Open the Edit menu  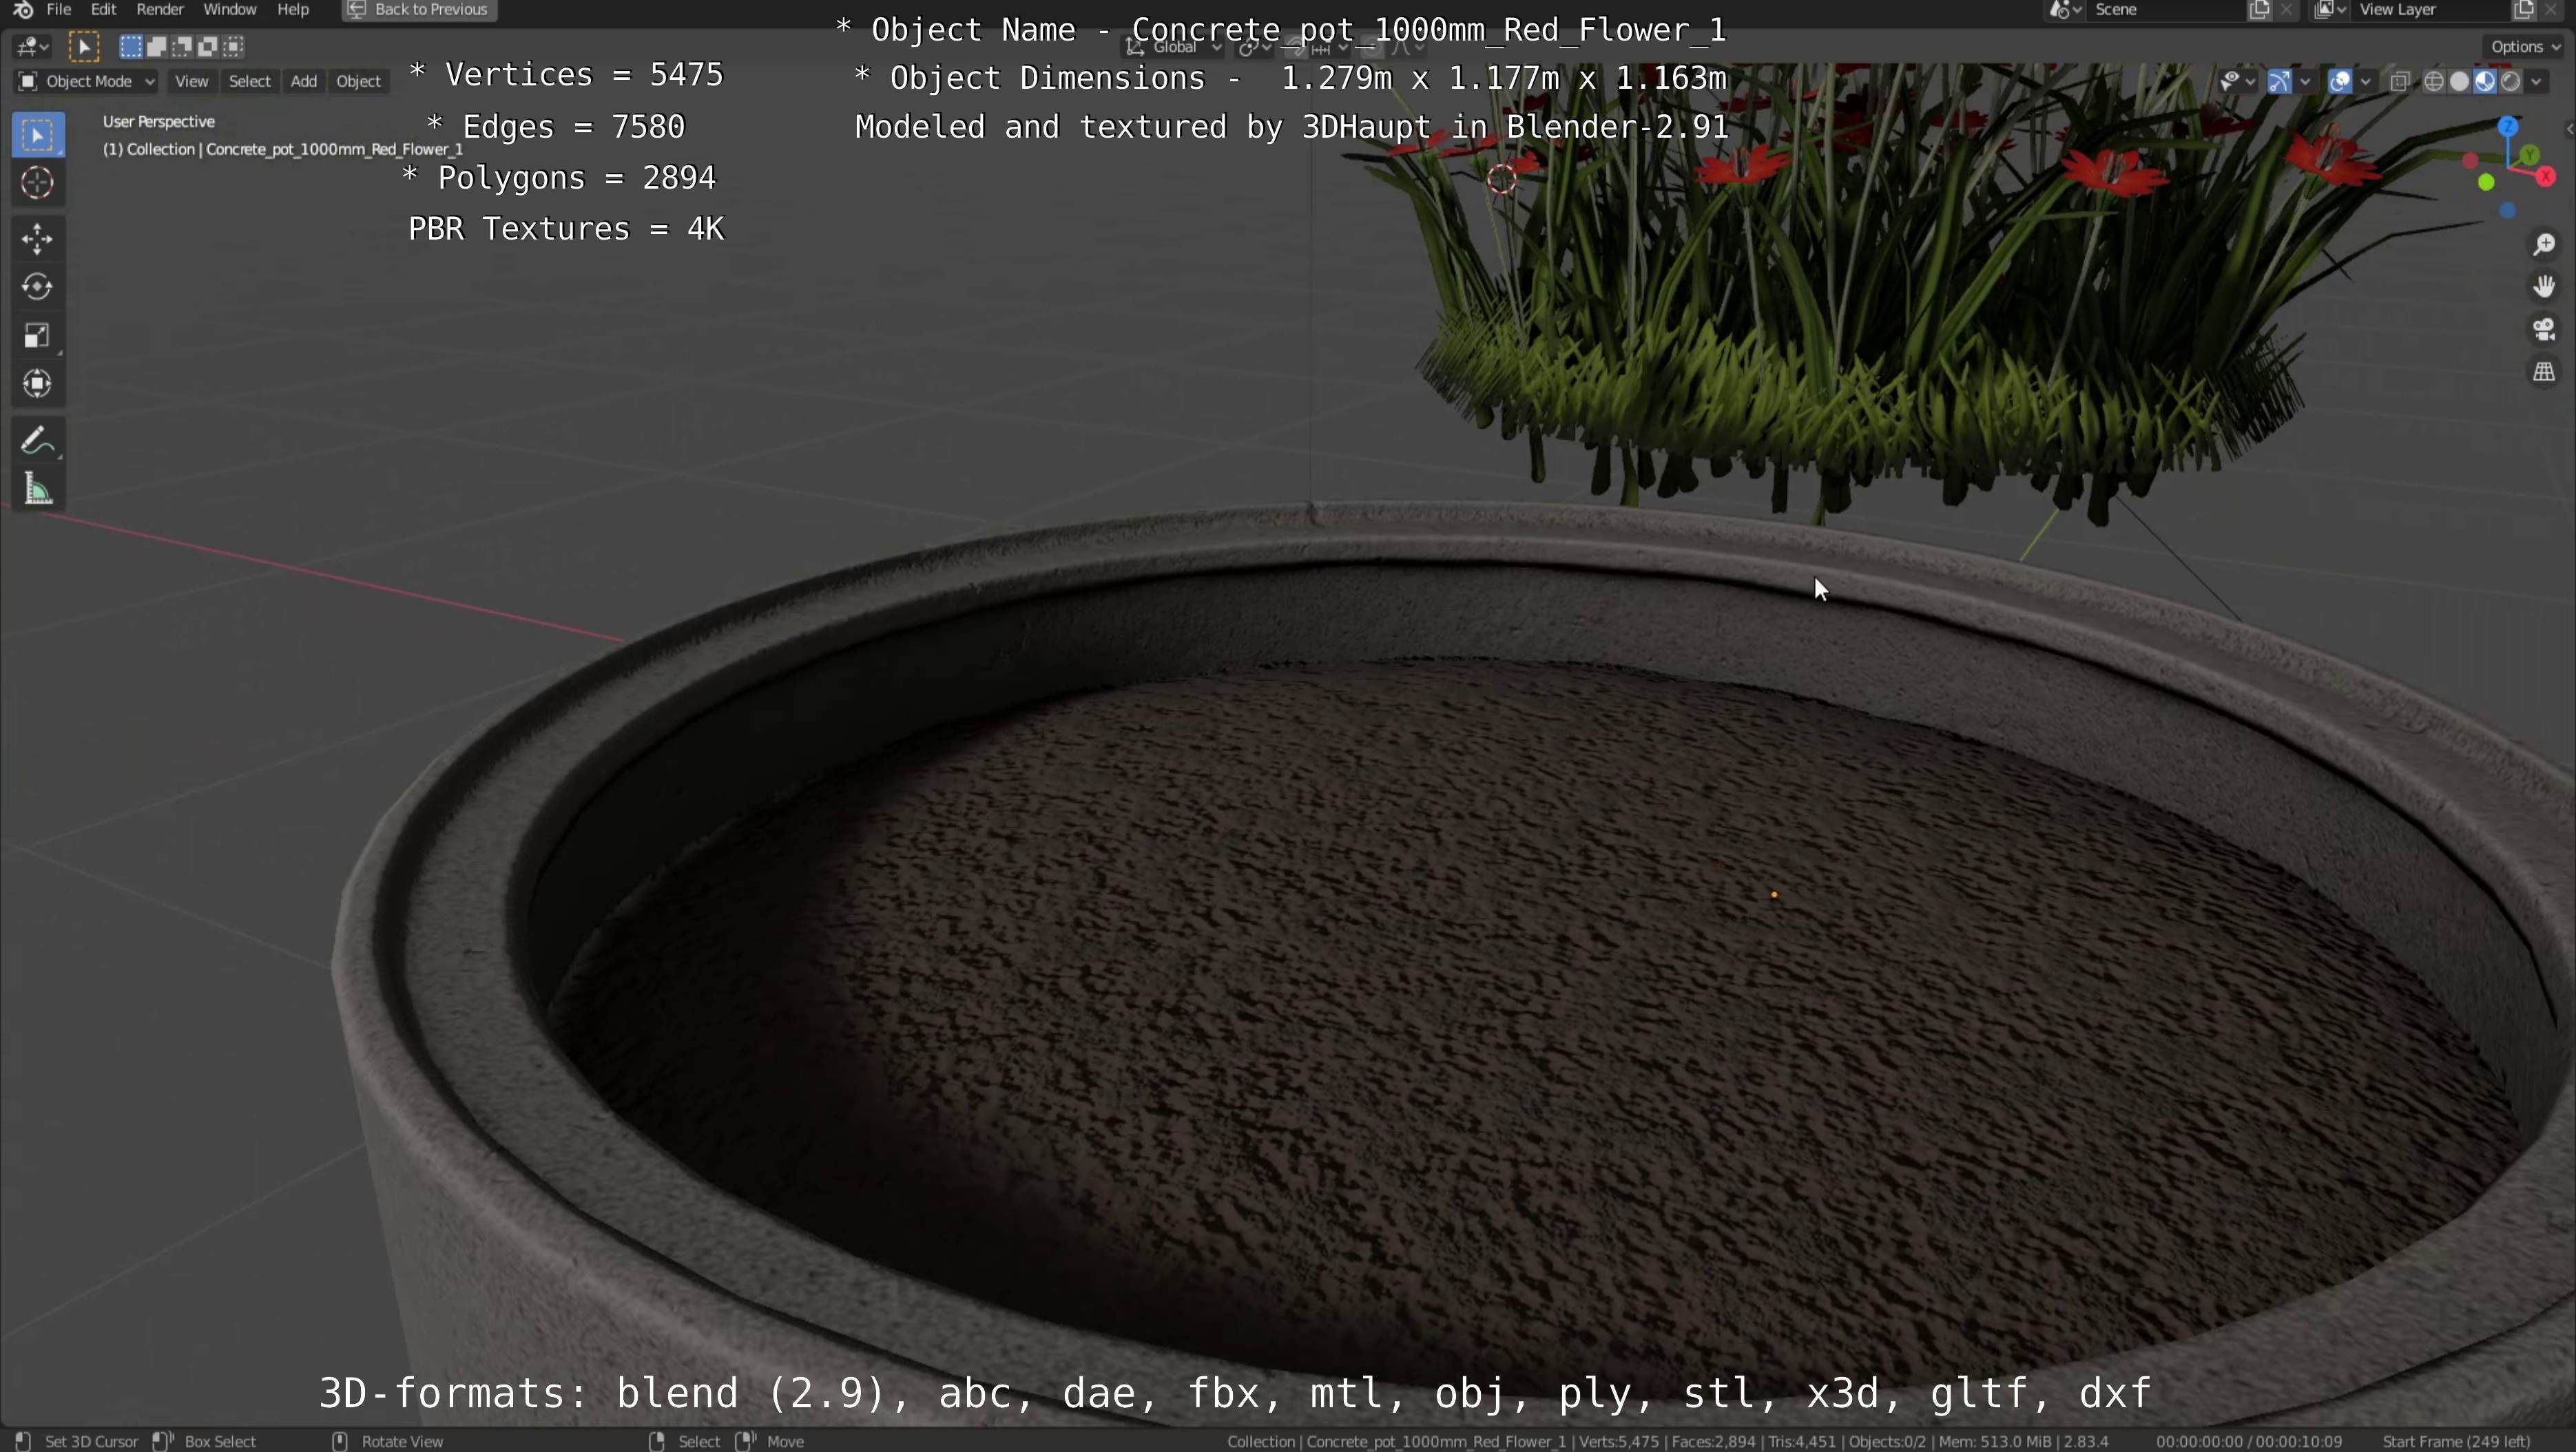click(x=103, y=10)
